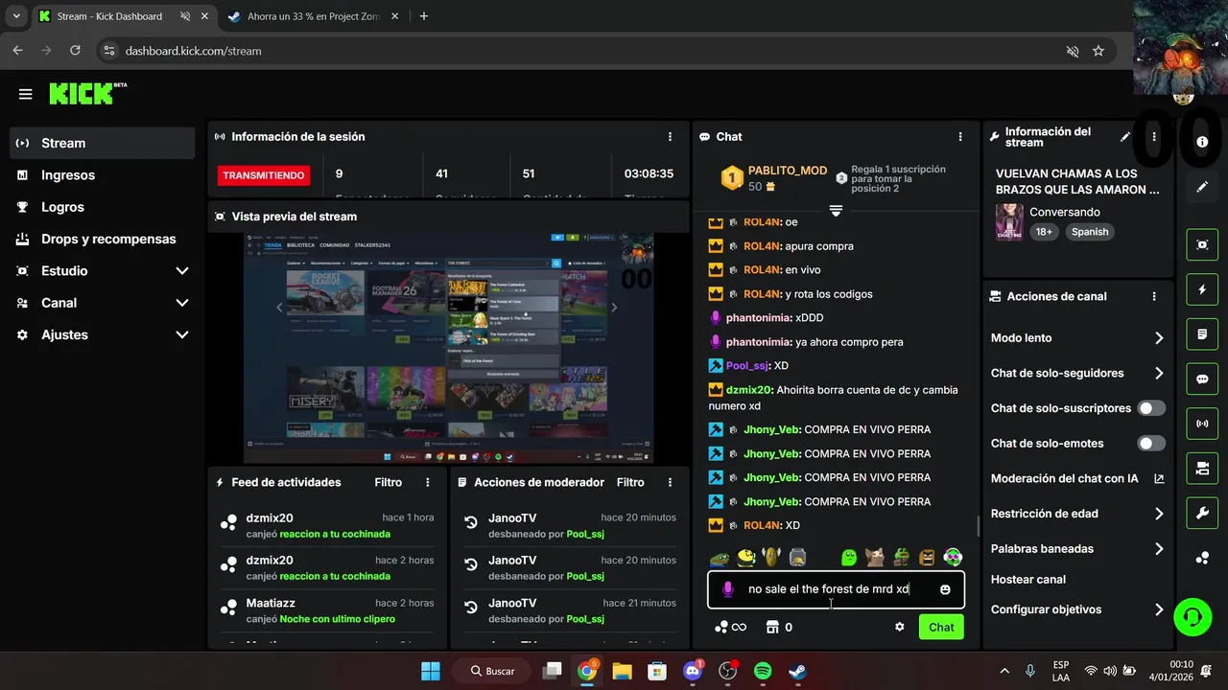The height and width of the screenshot is (690, 1228).
Task: Click the stream preview video thumbnail
Action: (x=448, y=346)
